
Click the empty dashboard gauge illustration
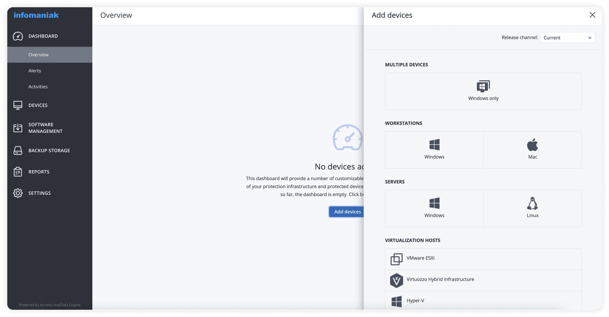pyautogui.click(x=348, y=137)
